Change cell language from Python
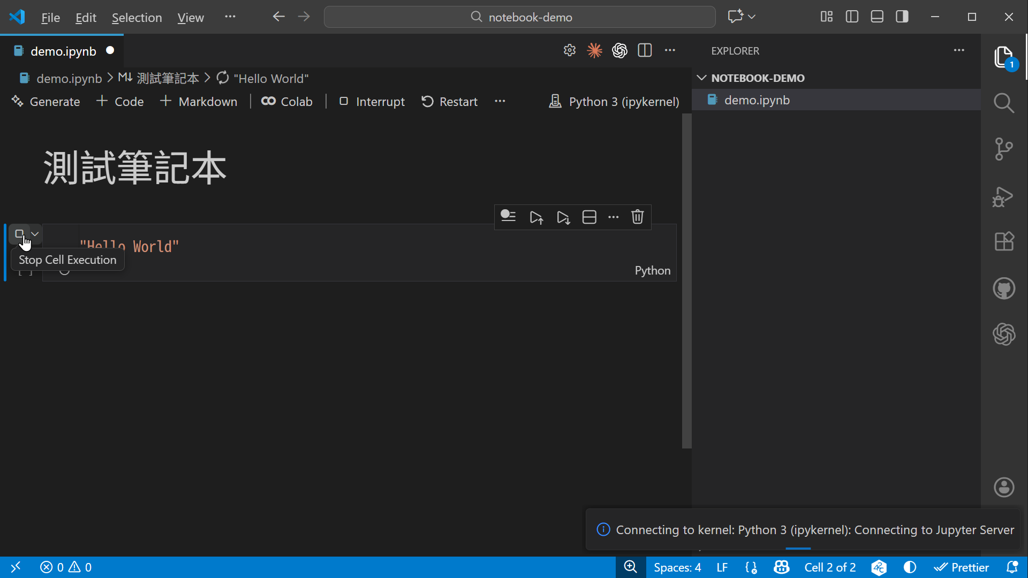 (x=652, y=270)
